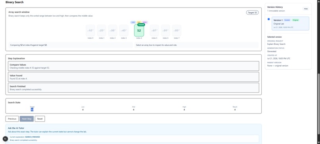
Task: Click the MID pointer badge above the array
Action: coord(139,22)
